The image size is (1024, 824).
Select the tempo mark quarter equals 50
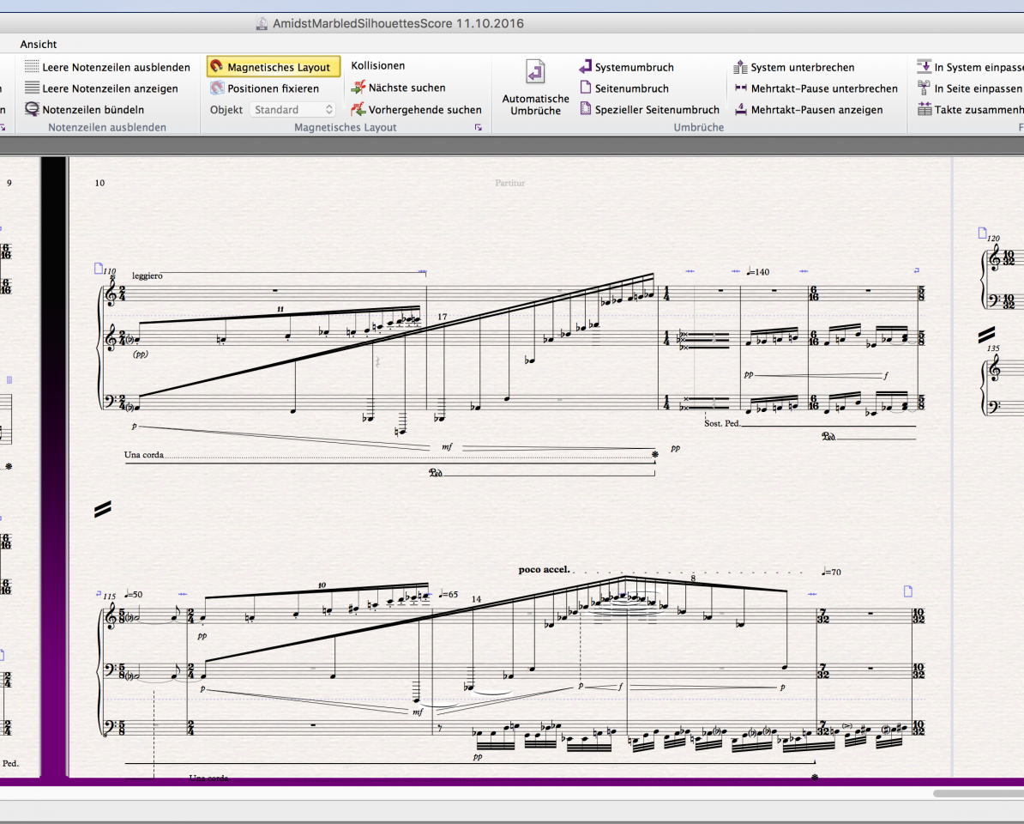click(133, 595)
